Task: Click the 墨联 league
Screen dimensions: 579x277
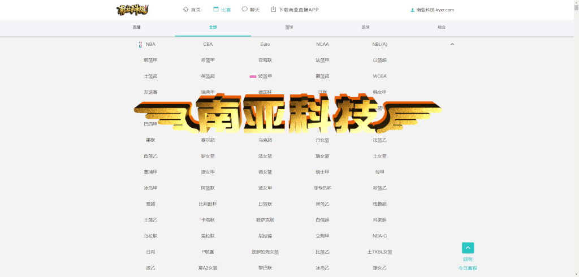Action: coord(150,140)
